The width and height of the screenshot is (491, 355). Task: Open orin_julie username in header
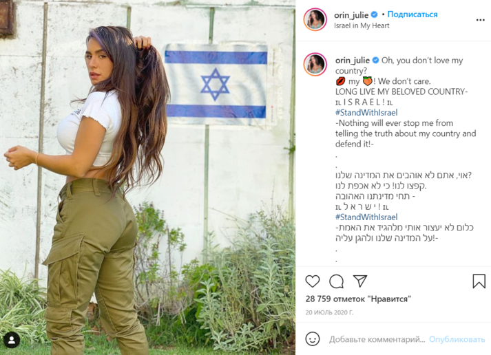(351, 14)
